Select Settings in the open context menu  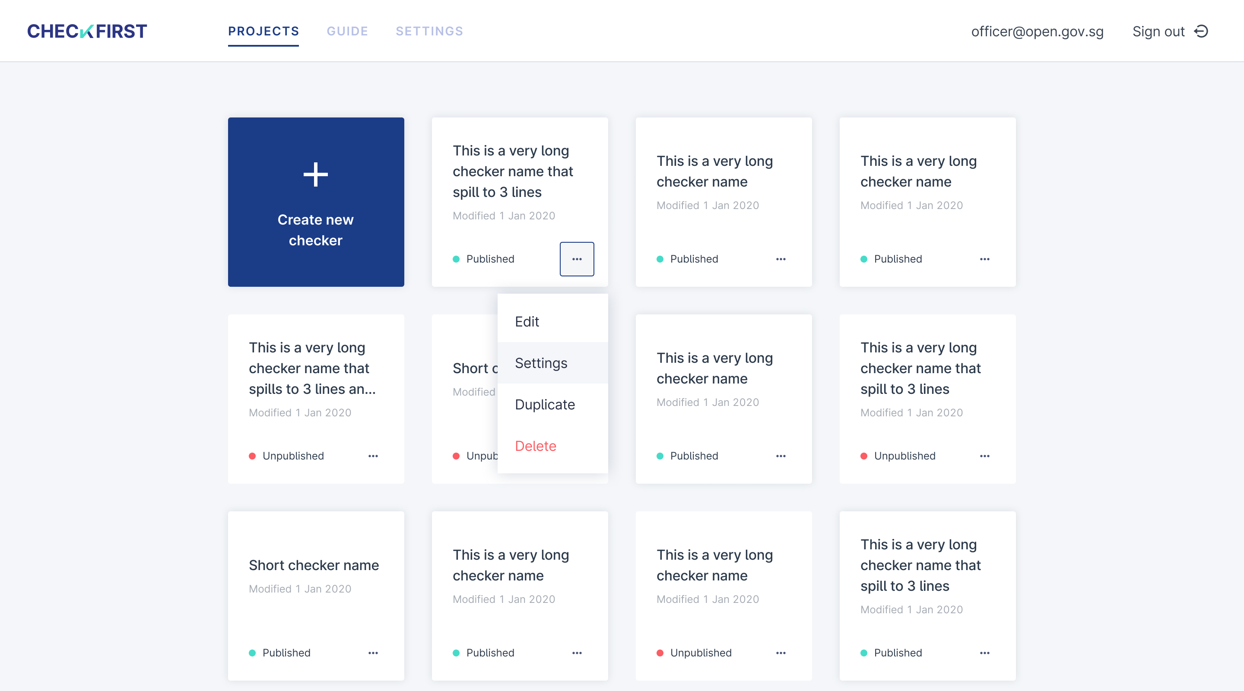tap(541, 363)
